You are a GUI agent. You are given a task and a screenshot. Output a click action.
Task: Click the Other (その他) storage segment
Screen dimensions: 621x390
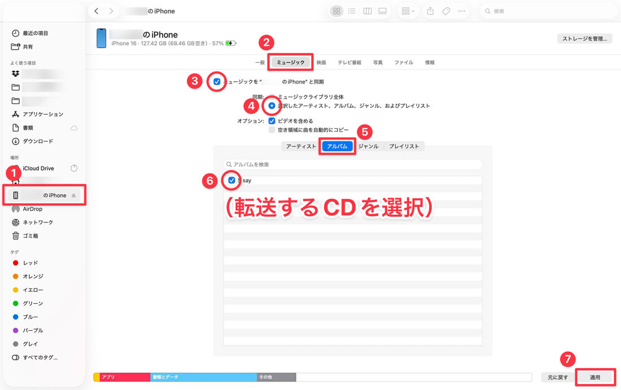[277, 377]
